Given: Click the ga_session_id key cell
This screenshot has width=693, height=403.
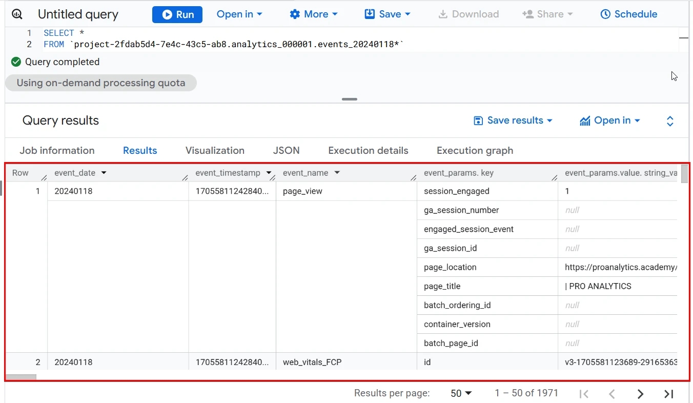Looking at the screenshot, I should tap(487, 248).
